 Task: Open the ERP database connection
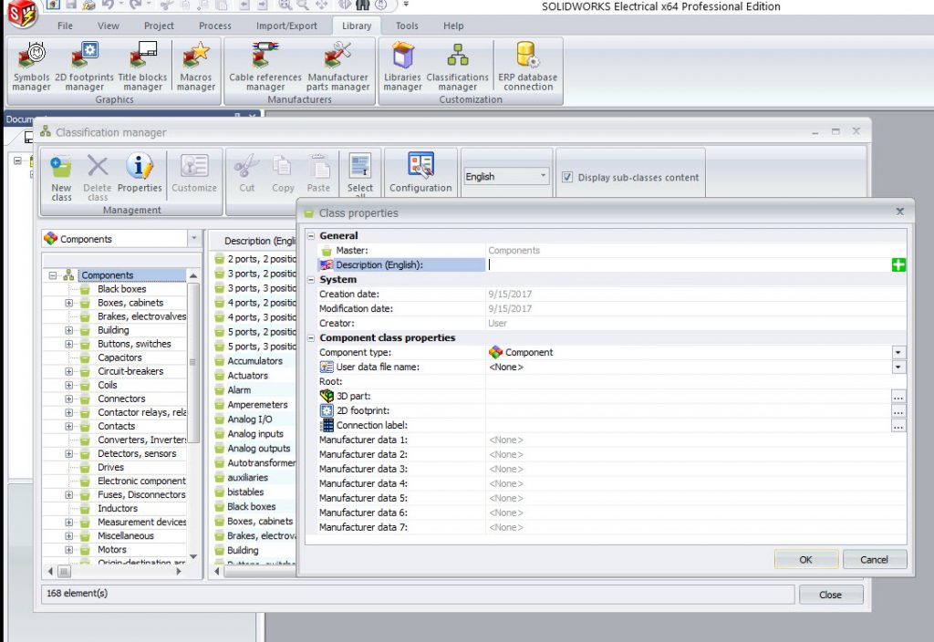pyautogui.click(x=528, y=66)
